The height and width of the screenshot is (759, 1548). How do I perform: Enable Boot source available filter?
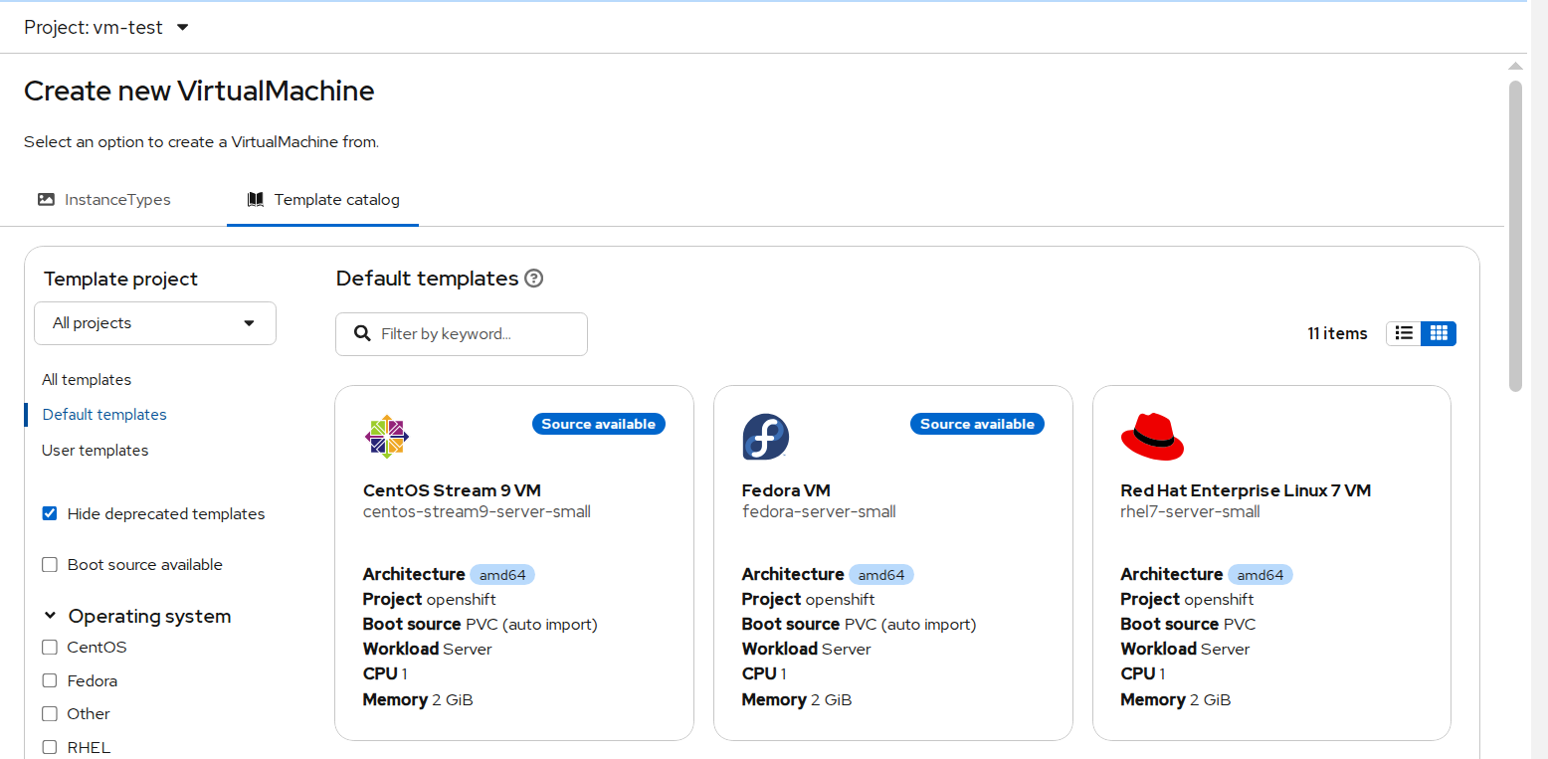tap(50, 565)
